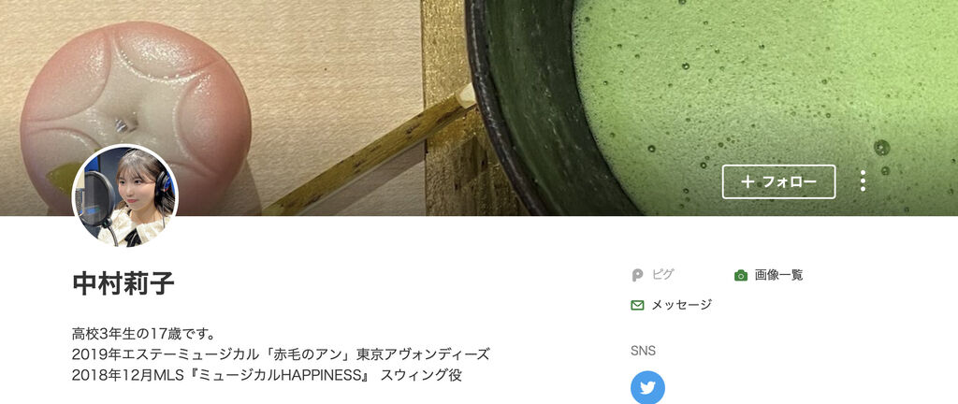Click the plus icon inside フォロー button

tap(747, 181)
